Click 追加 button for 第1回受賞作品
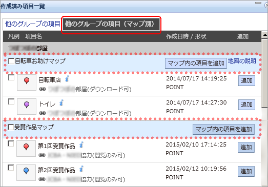The image size is (268, 187). tap(246, 147)
